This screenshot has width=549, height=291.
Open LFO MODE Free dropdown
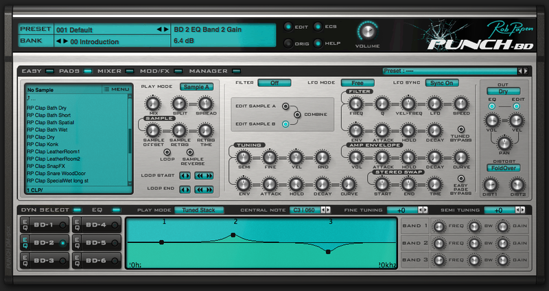pyautogui.click(x=358, y=83)
